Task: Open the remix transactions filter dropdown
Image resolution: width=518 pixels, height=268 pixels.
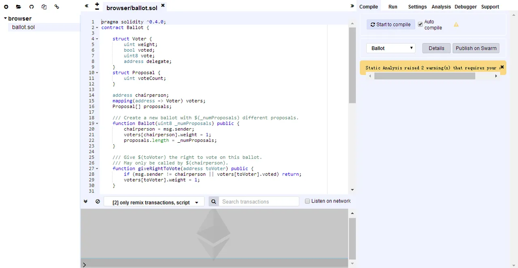Action: 154,202
